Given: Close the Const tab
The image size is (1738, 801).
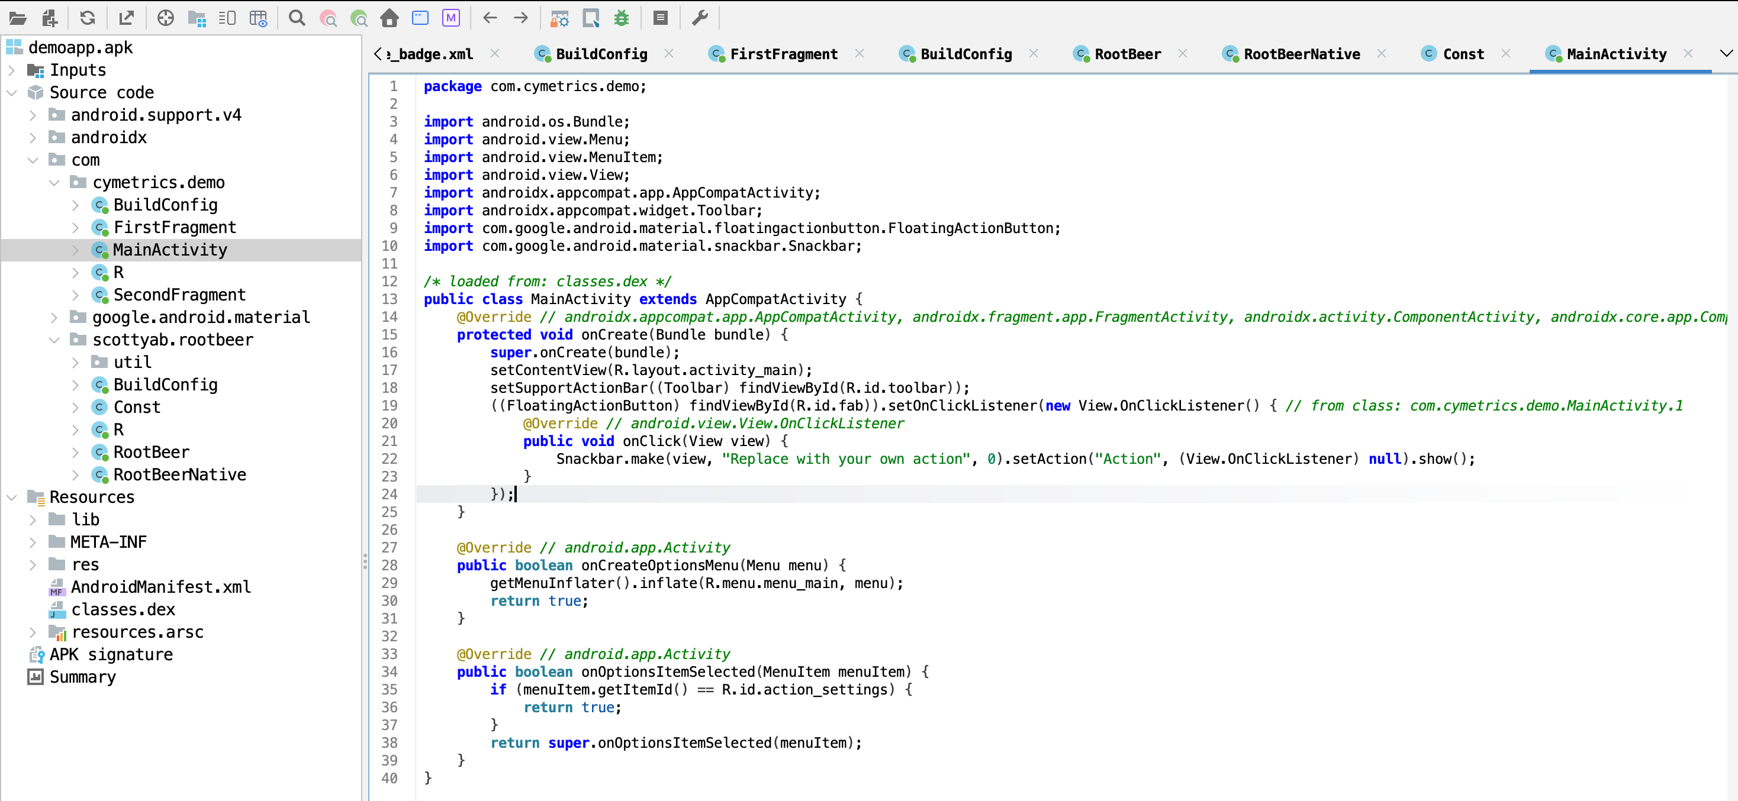Looking at the screenshot, I should [1506, 53].
